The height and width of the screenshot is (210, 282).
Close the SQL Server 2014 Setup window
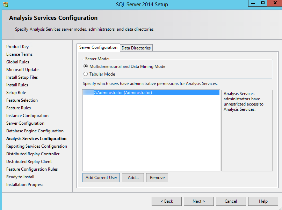coord(275,3)
